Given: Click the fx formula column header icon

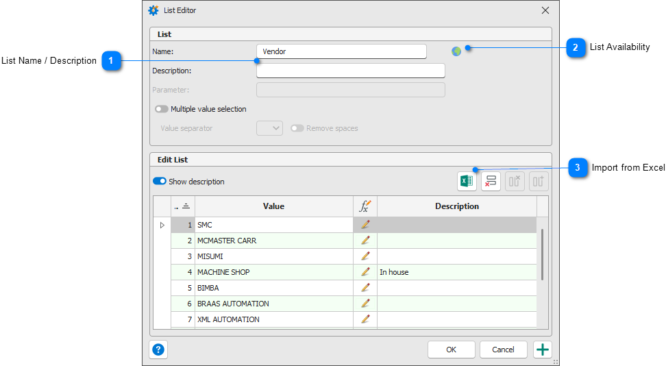Looking at the screenshot, I should (x=365, y=206).
